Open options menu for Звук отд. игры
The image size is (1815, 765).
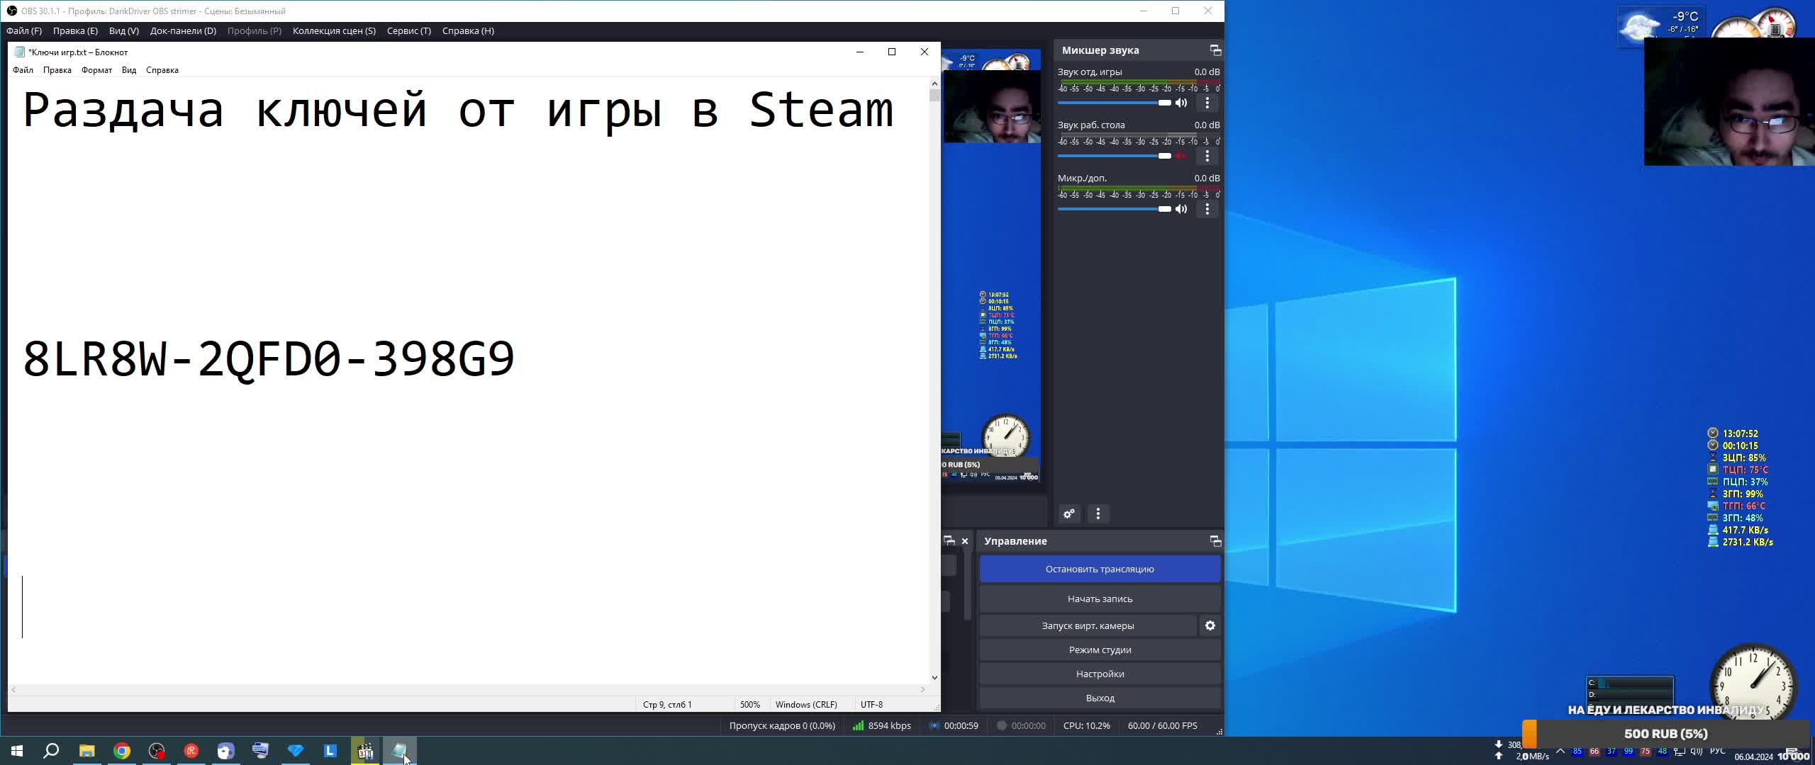click(x=1207, y=103)
